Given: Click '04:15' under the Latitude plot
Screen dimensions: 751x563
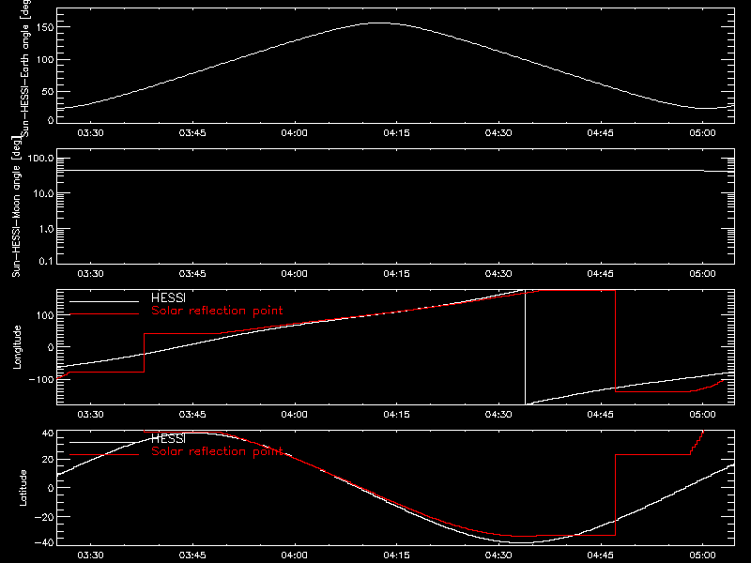Looking at the screenshot, I should 396,555.
